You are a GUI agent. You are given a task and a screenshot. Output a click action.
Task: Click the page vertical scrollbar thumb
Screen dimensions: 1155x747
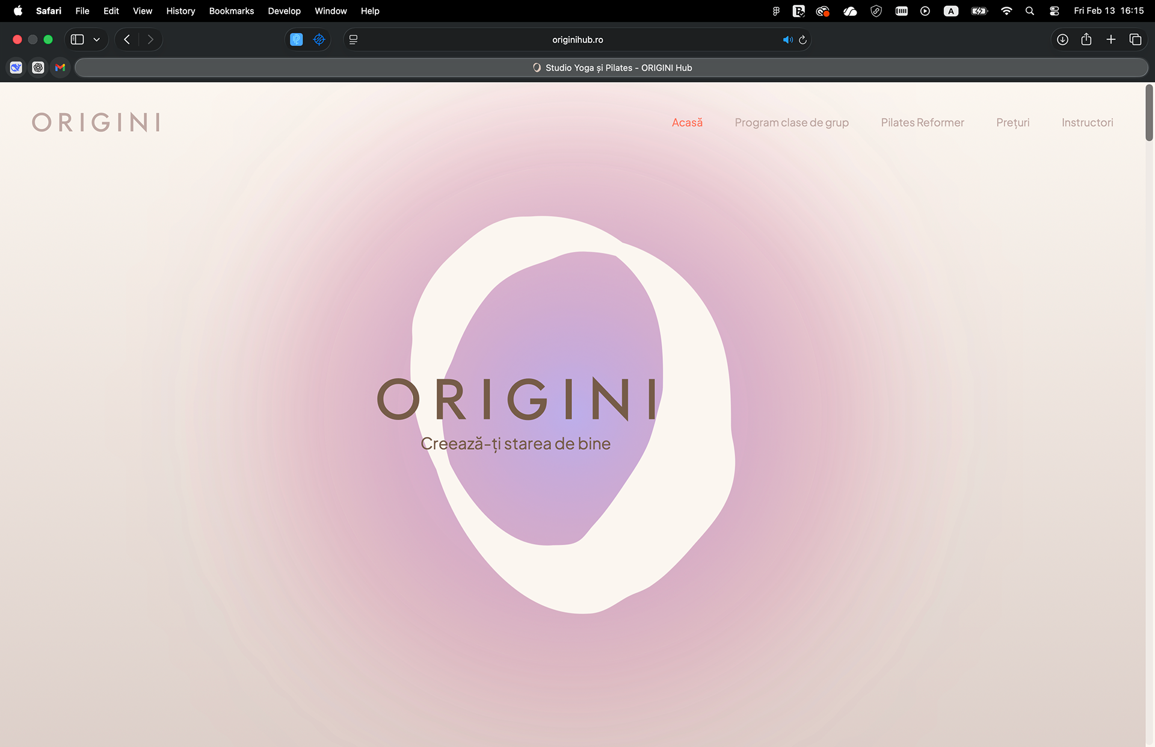pos(1149,113)
